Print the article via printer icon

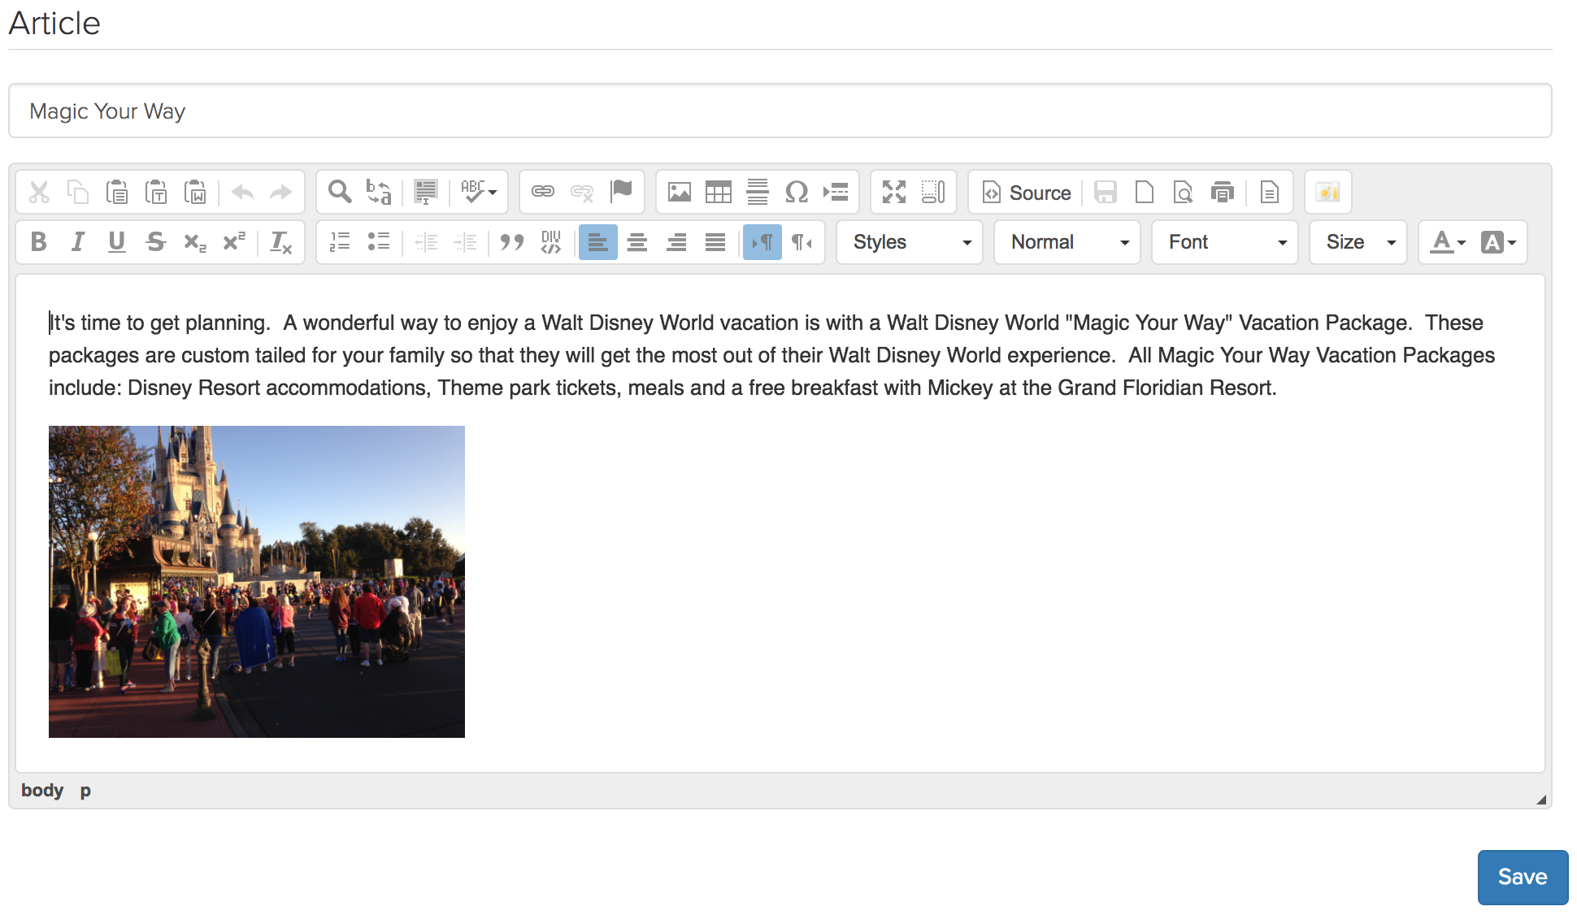tap(1223, 193)
